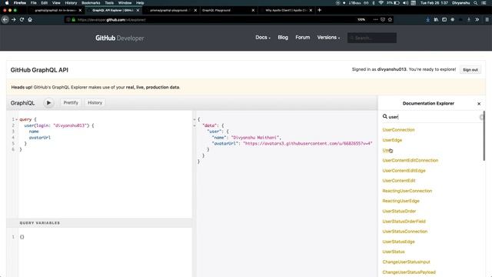Open the UserConnection type result
492x277 pixels.
tap(398, 130)
